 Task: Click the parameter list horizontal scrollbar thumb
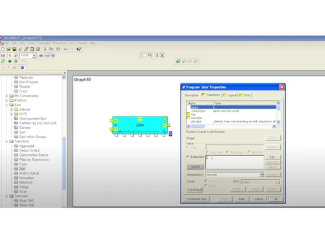point(198,126)
